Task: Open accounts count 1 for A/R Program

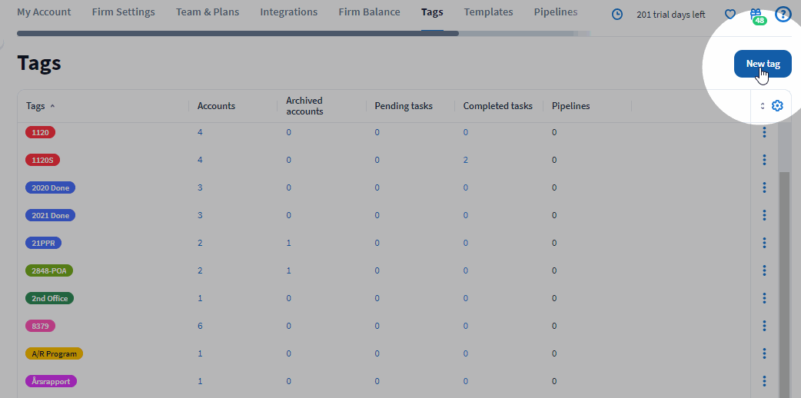Action: click(x=200, y=353)
